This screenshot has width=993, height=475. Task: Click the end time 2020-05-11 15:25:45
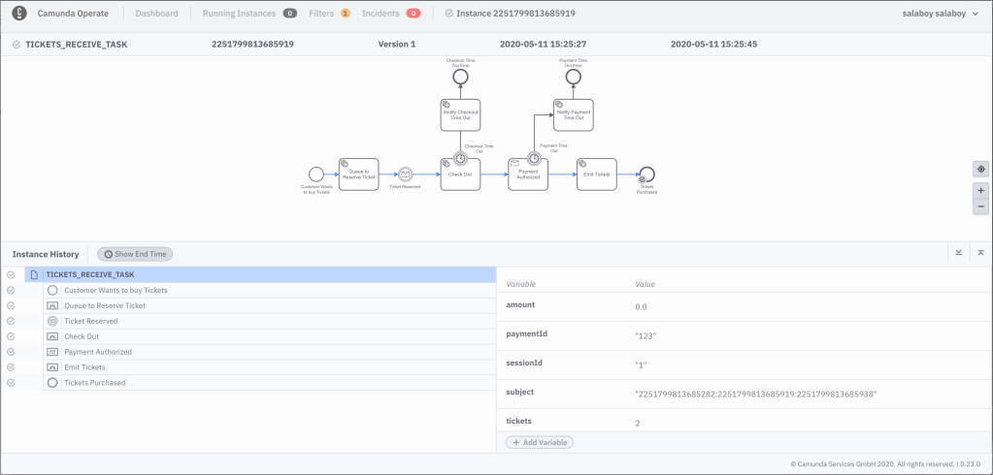tap(713, 45)
